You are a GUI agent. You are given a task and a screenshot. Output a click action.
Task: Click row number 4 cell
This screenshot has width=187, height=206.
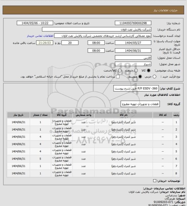(176, 144)
